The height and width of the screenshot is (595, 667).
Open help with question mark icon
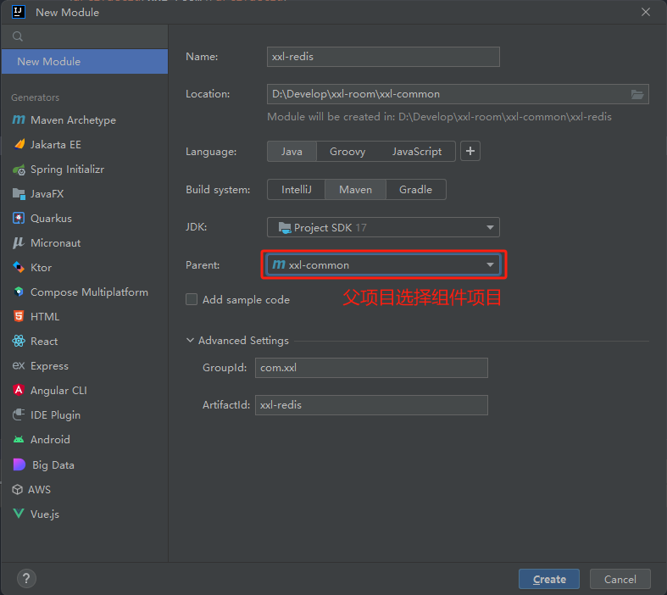tap(26, 578)
